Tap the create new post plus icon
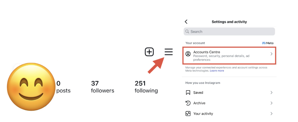This screenshot has width=298, height=122. (x=149, y=52)
